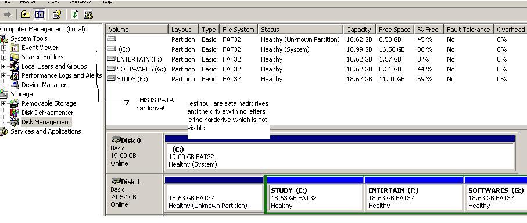Open Event Viewer in the tree
Screen dimensions: 527x223
(40, 48)
